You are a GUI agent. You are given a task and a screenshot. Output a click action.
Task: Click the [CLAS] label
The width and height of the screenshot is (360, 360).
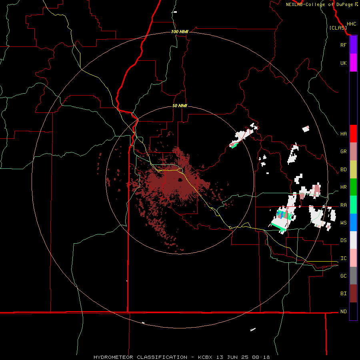tap(338, 28)
